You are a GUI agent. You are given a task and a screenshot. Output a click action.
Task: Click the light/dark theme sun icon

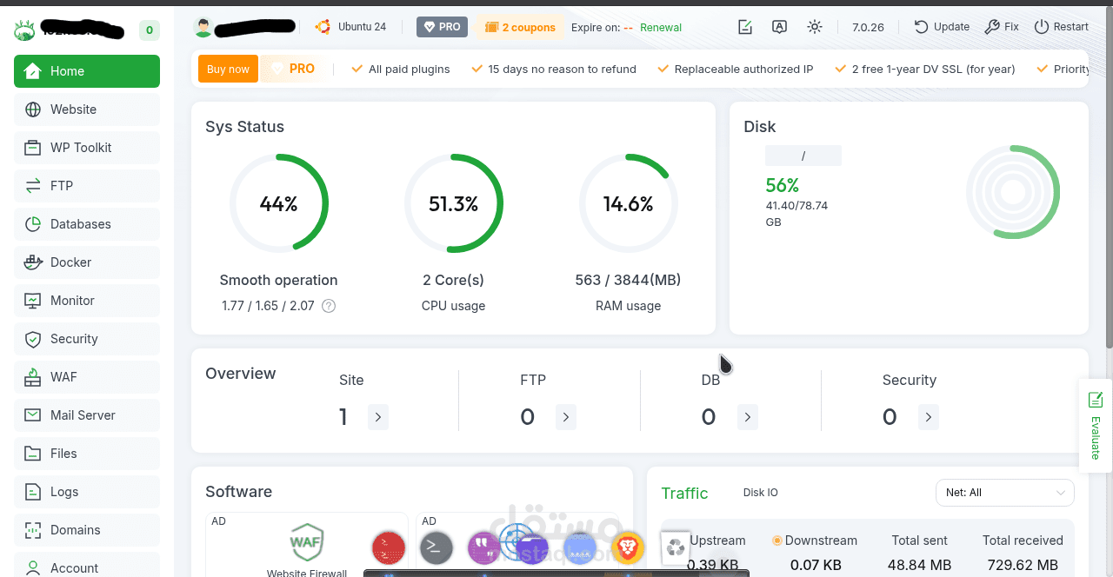click(815, 27)
